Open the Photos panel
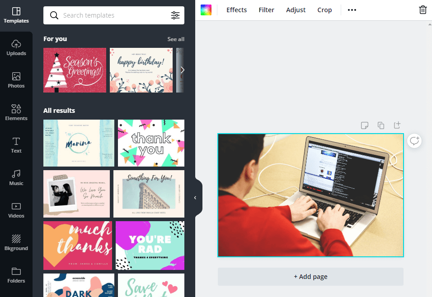 point(16,80)
